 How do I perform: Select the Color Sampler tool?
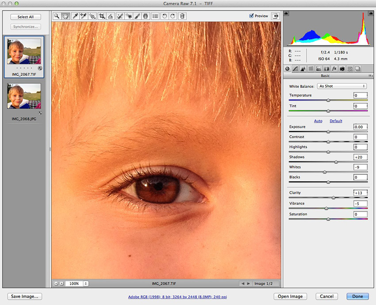[84, 16]
